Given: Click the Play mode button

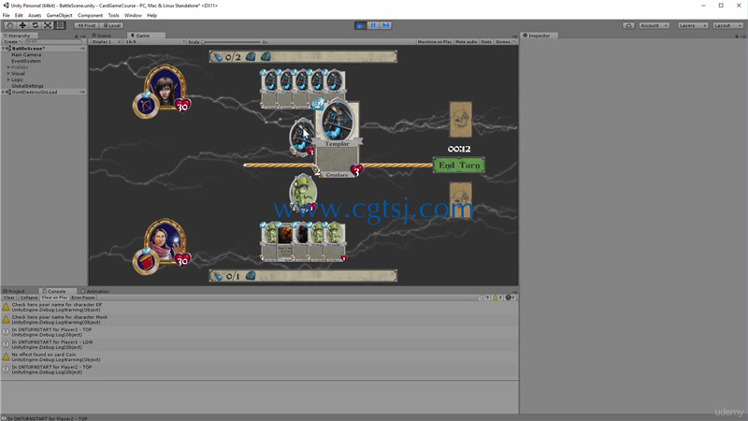Looking at the screenshot, I should (361, 25).
